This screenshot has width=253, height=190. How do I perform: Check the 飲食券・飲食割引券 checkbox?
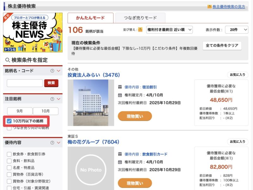point(9,154)
